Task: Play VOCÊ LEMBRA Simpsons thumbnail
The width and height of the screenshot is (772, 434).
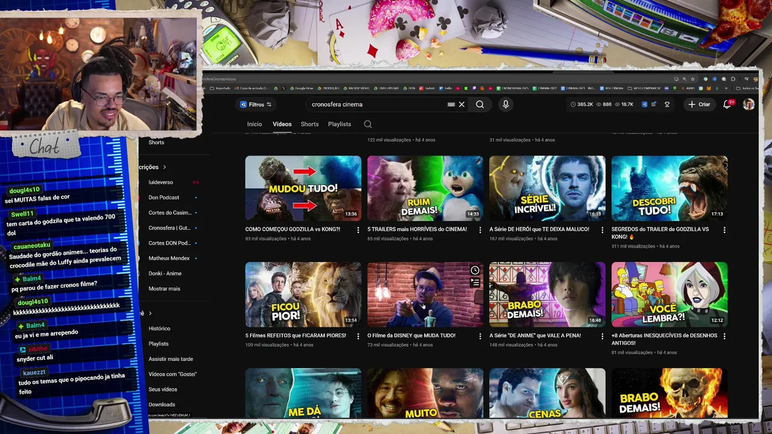Action: 669,294
